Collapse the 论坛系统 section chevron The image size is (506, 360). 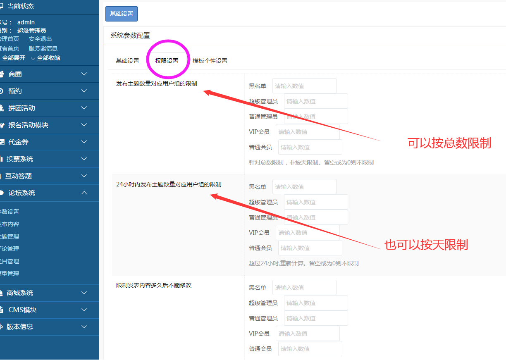click(84, 193)
